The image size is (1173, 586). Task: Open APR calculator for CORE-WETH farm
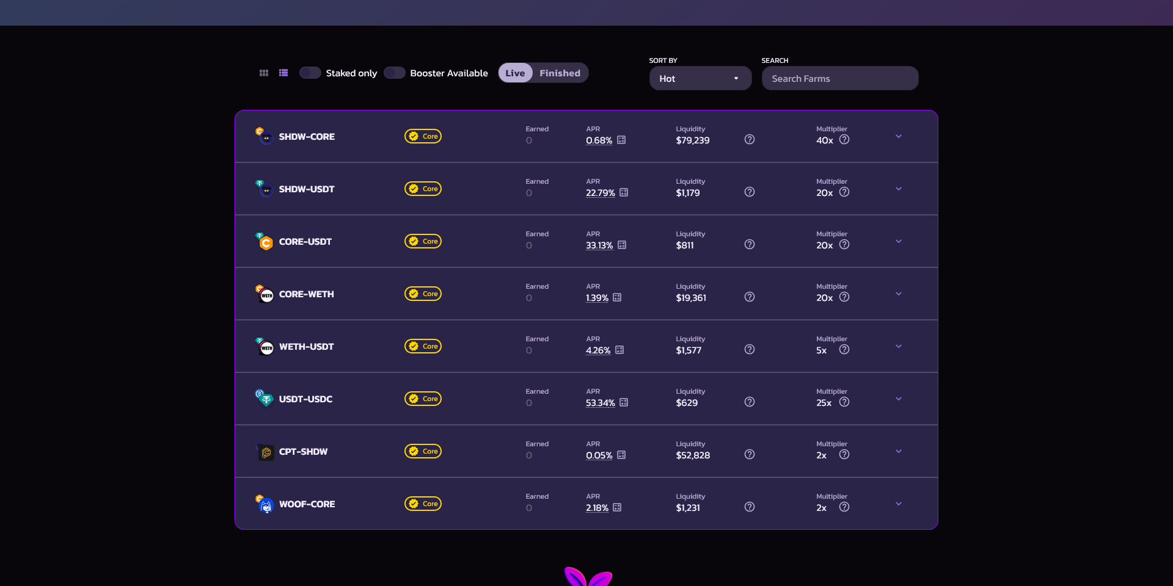(x=617, y=298)
